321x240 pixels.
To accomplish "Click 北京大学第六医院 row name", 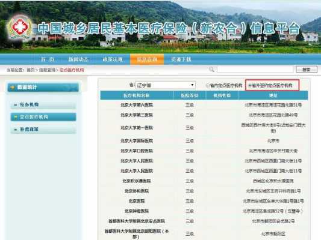I will click(137, 105).
